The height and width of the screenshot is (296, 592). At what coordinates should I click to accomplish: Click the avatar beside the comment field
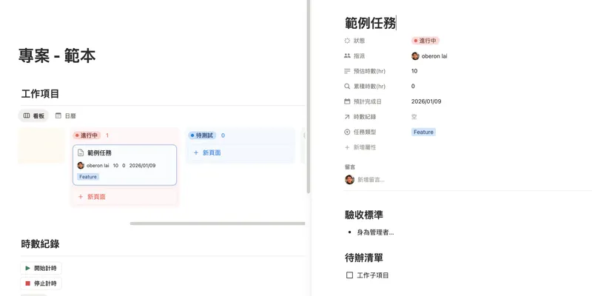click(x=349, y=180)
